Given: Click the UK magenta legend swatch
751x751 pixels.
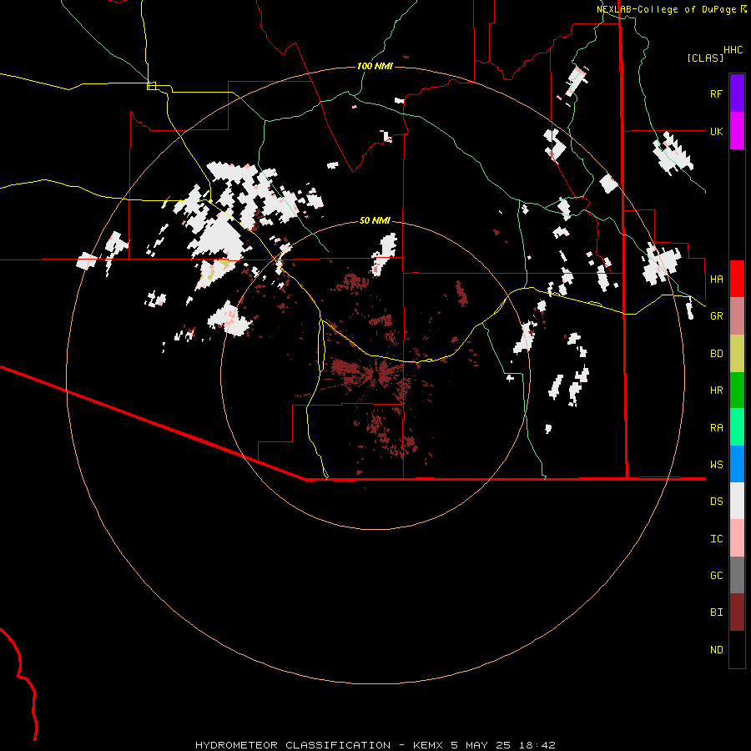Looking at the screenshot, I should coord(737,131).
